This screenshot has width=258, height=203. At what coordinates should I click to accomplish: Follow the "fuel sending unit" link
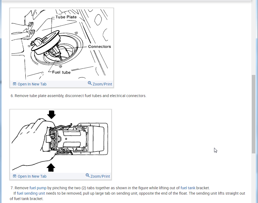coord(31,193)
